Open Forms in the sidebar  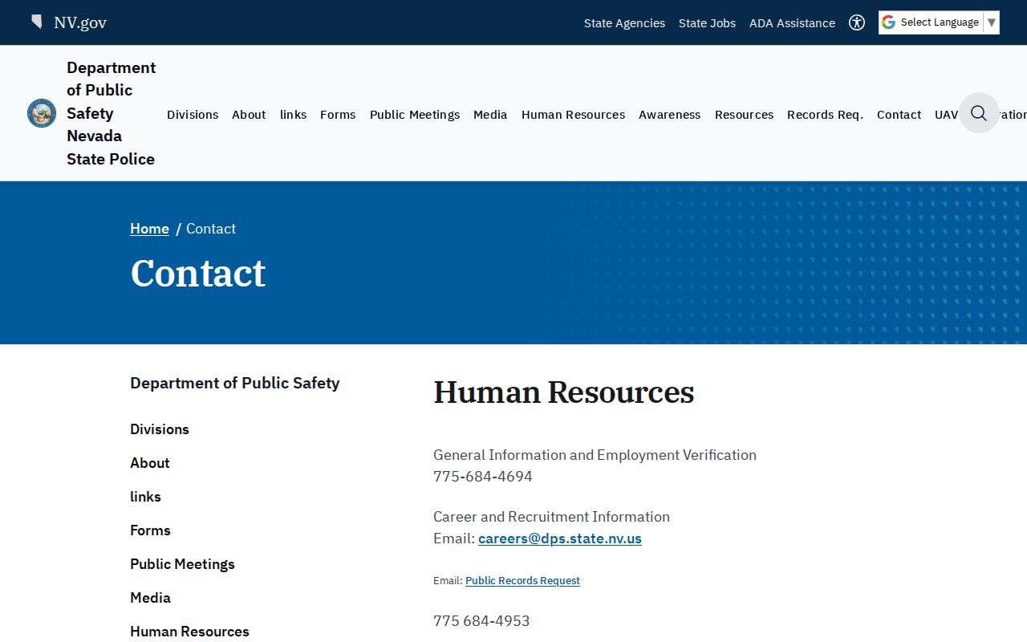coord(150,530)
